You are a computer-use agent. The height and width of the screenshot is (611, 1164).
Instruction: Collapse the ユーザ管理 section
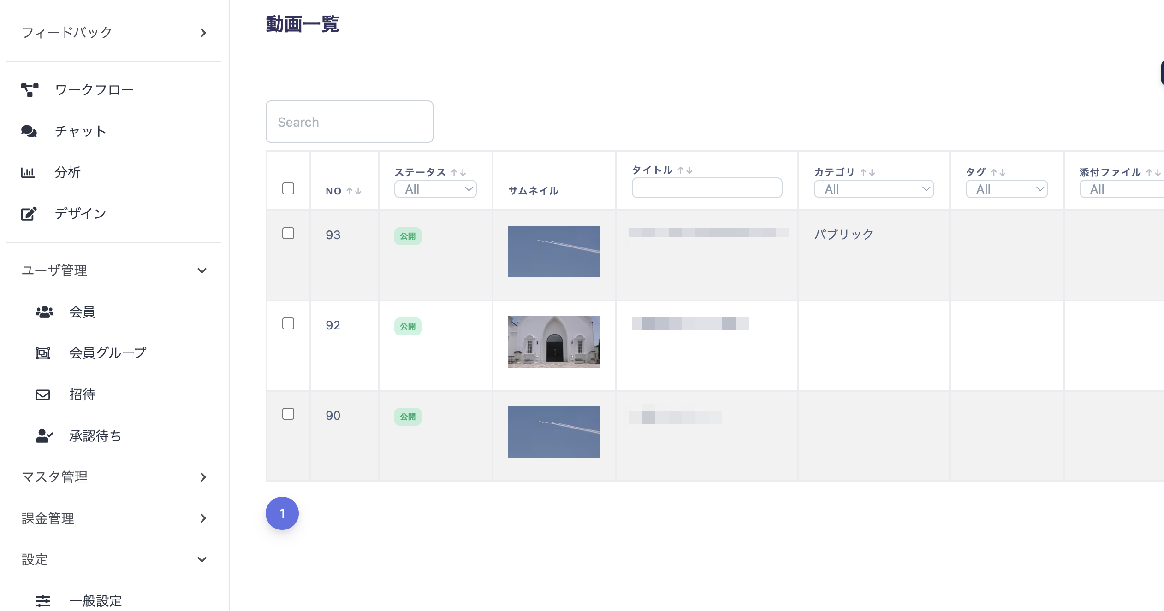[202, 270]
